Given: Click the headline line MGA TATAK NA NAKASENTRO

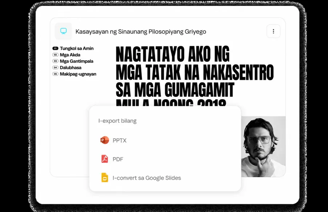Looking at the screenshot, I should pos(195,72).
